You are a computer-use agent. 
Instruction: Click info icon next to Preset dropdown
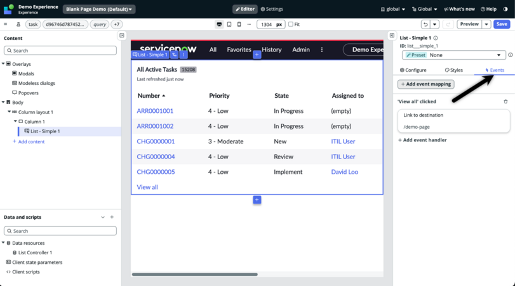click(x=511, y=55)
